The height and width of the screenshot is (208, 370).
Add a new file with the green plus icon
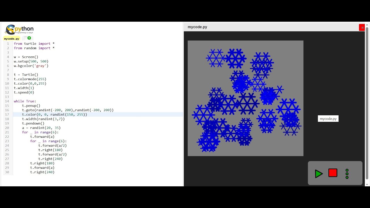coord(29,38)
